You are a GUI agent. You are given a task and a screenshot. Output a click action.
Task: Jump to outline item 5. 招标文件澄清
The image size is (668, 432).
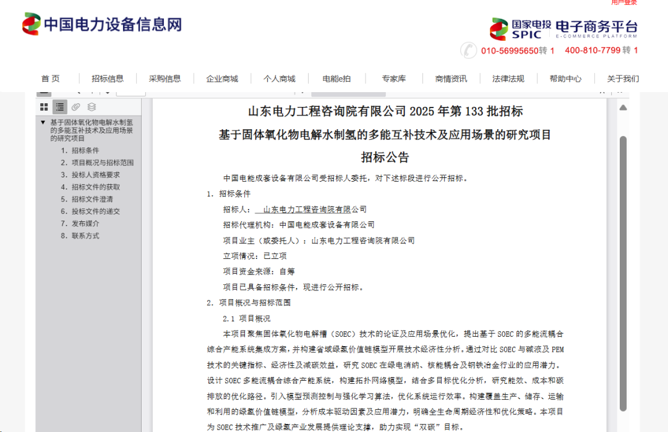[87, 199]
